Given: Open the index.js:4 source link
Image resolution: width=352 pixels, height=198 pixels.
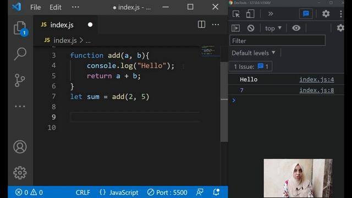Looking at the screenshot, I should (317, 79).
